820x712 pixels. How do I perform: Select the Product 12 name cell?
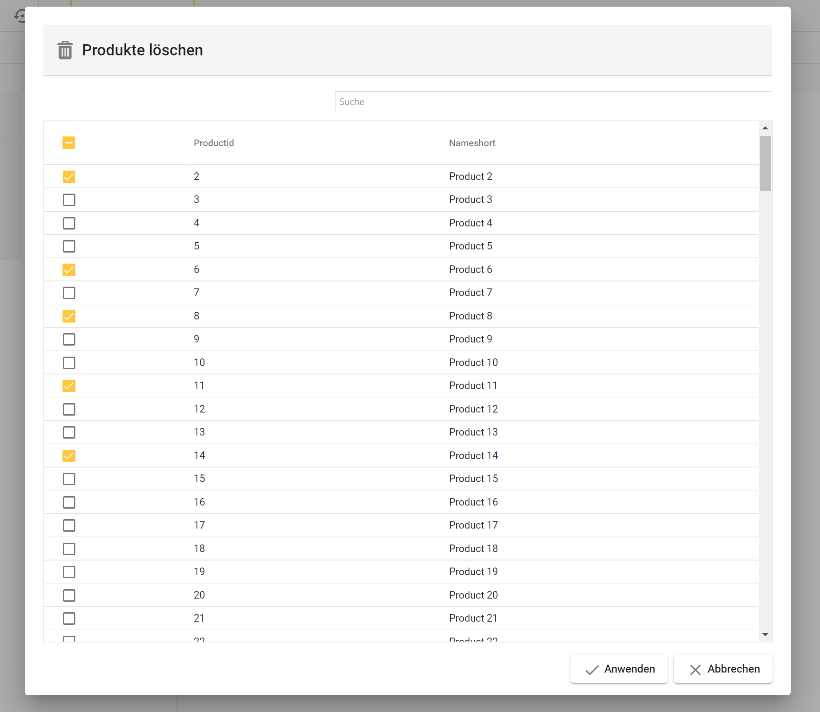click(473, 409)
